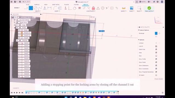175x98 pixels.
Task: Switch to the Mesh tab
Action: (x=46, y=5)
